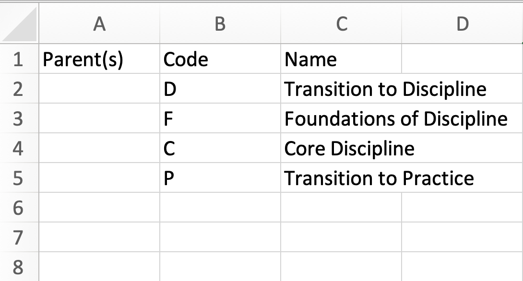Select cell containing code D
The image size is (523, 281).
coord(220,89)
